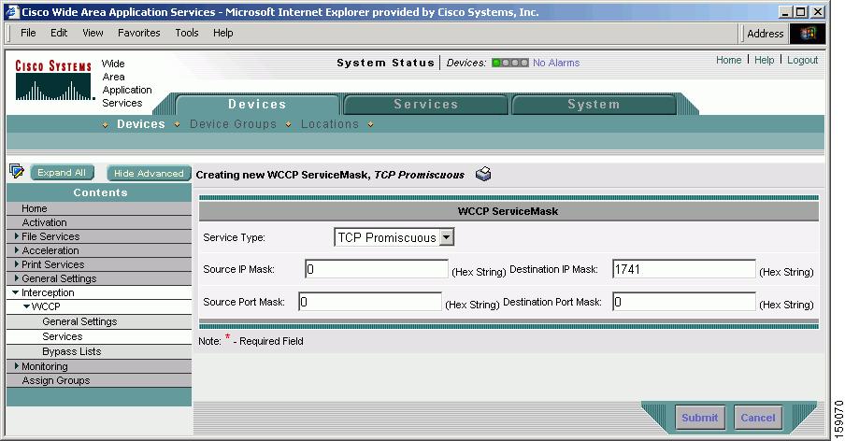Click the Logout link
Image resolution: width=845 pixels, height=441 pixels.
click(x=802, y=60)
